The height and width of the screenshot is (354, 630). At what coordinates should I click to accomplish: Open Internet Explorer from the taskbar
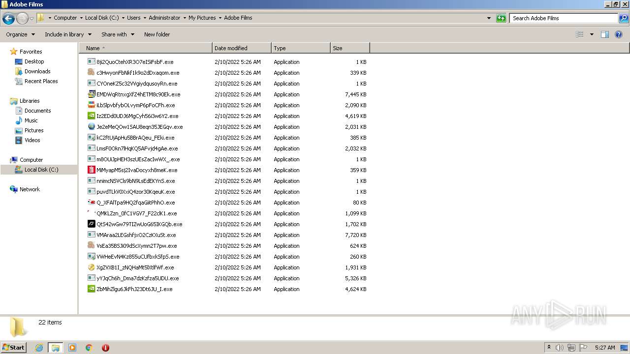click(x=39, y=348)
